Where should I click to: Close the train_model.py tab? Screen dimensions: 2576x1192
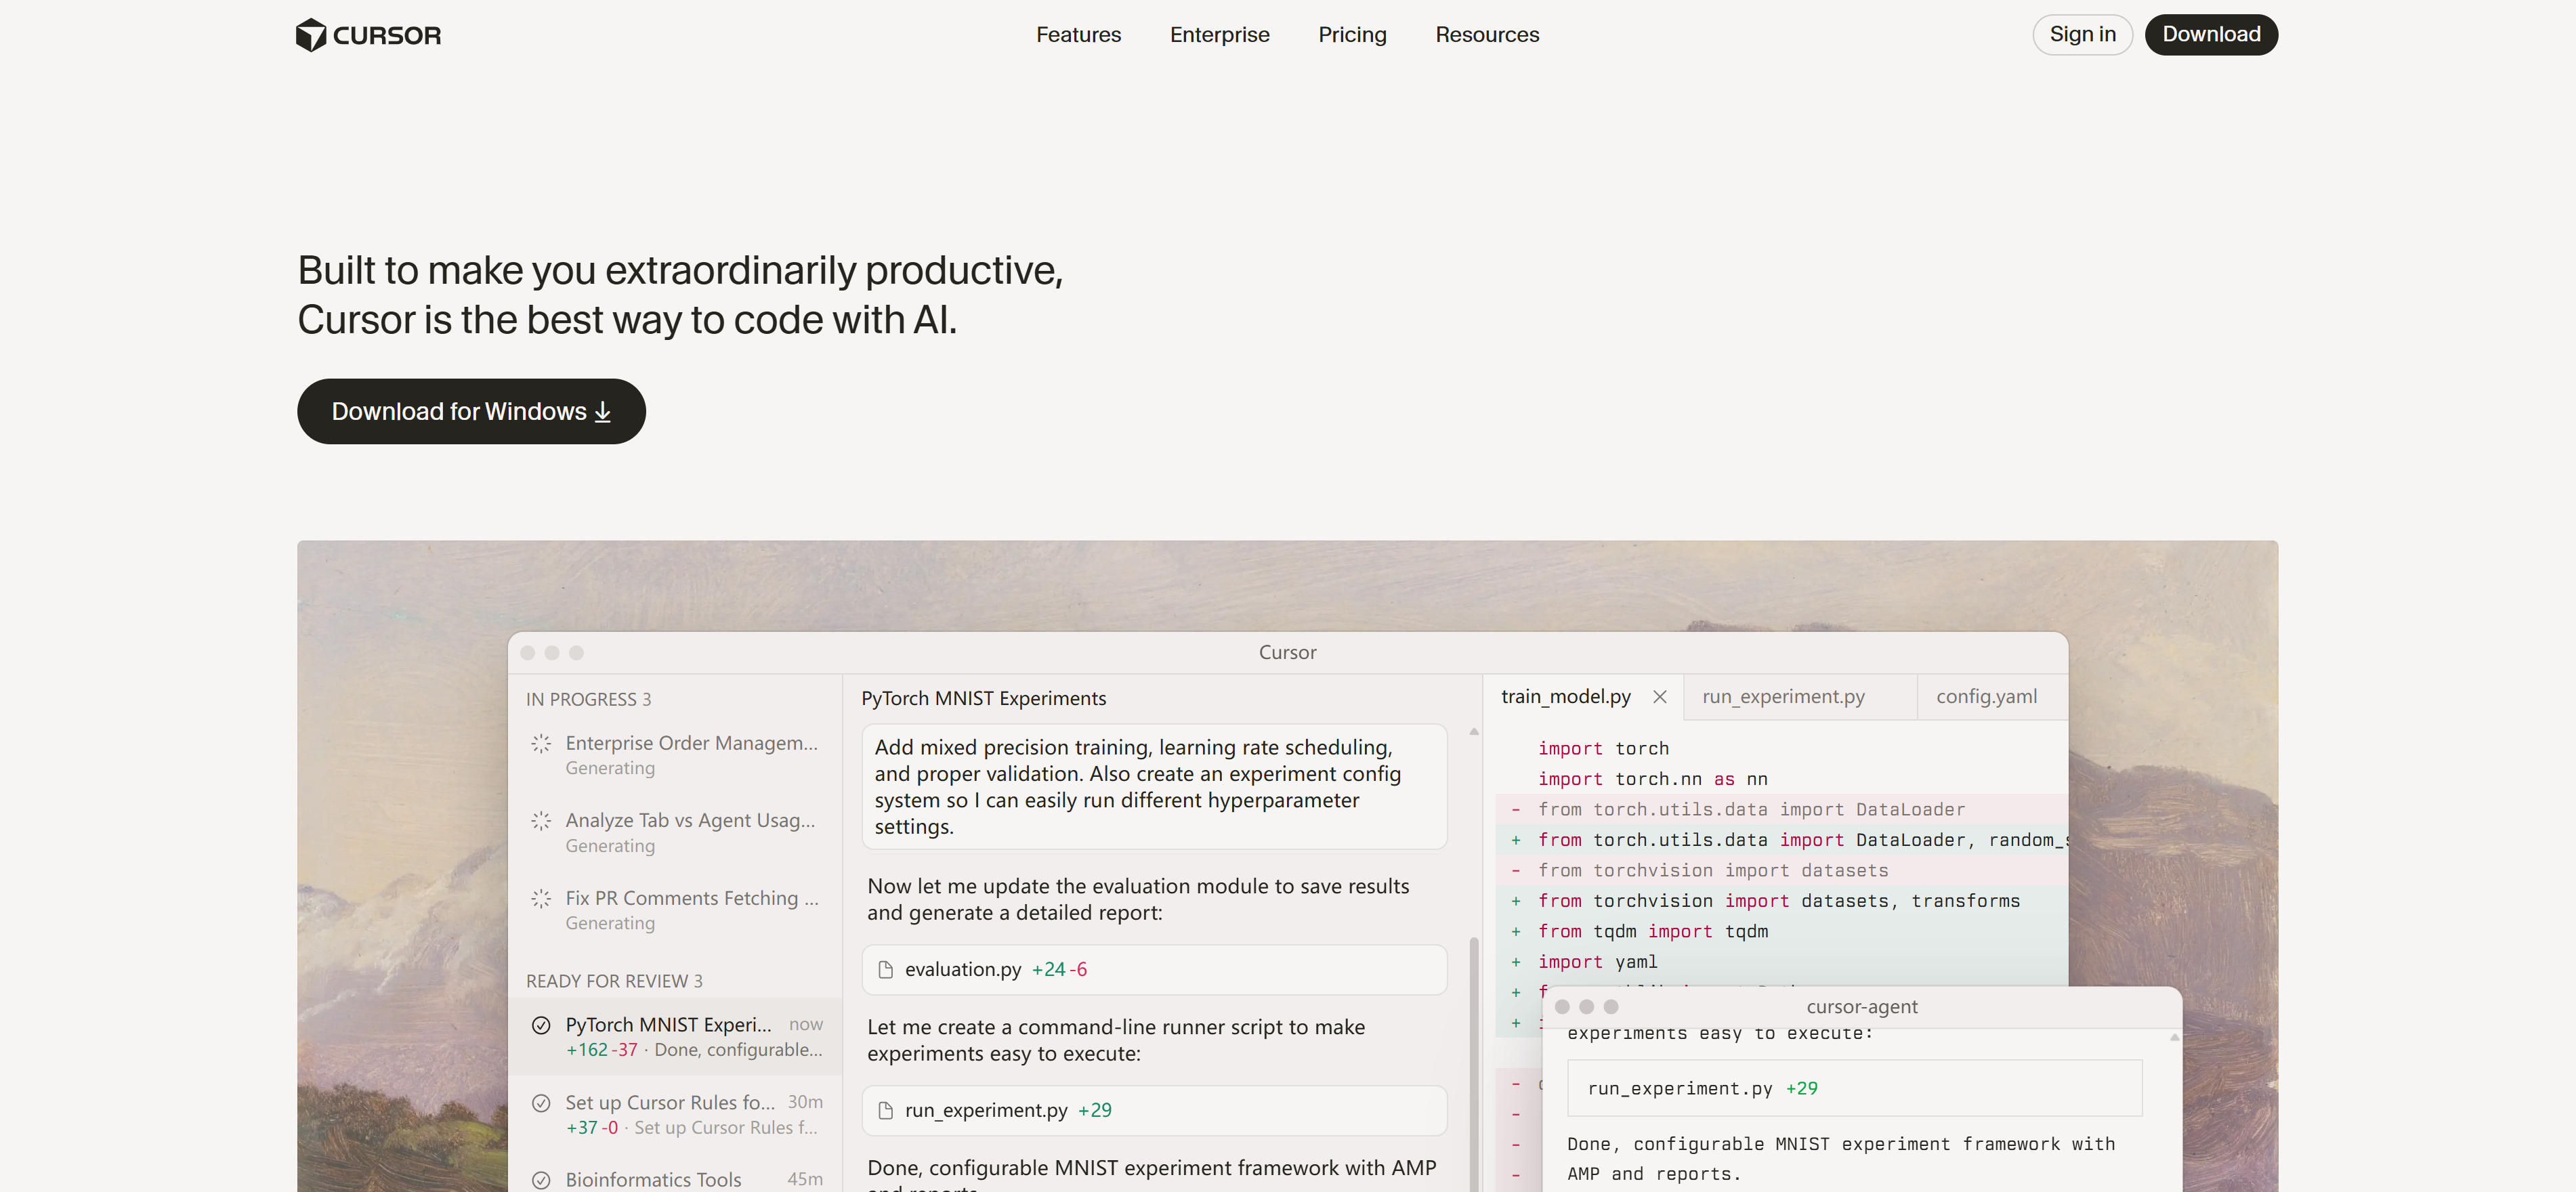[1659, 697]
